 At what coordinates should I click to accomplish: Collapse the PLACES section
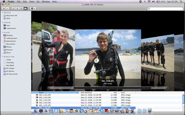[x=2, y=33]
